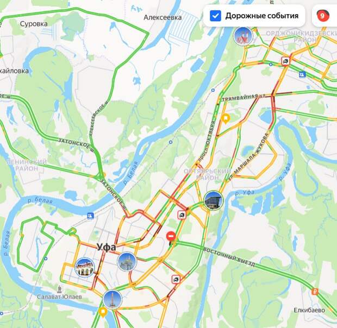
Task: Click the yellow chat marker beside the obelisk photo
Action: click(103, 312)
